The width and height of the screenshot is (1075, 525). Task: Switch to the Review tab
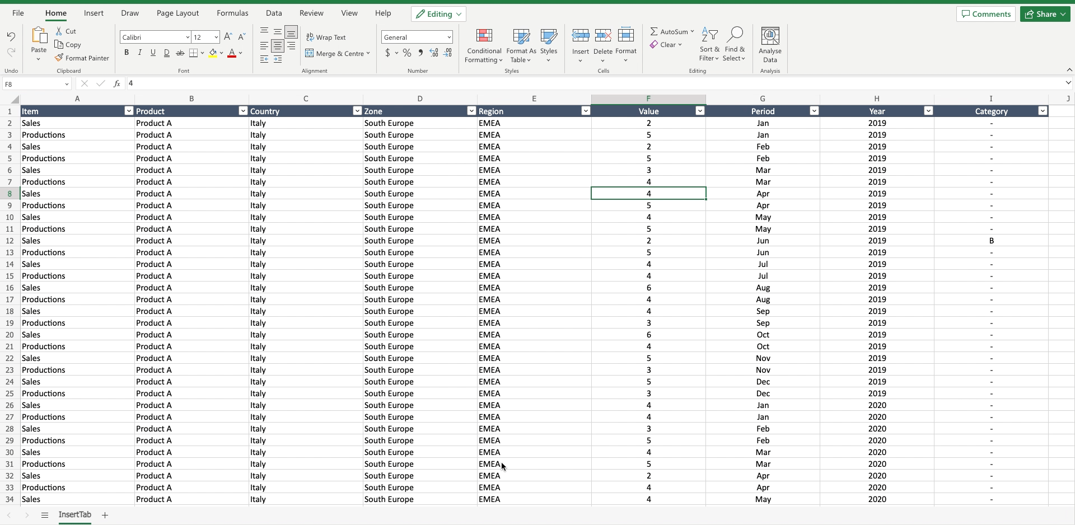(x=311, y=13)
